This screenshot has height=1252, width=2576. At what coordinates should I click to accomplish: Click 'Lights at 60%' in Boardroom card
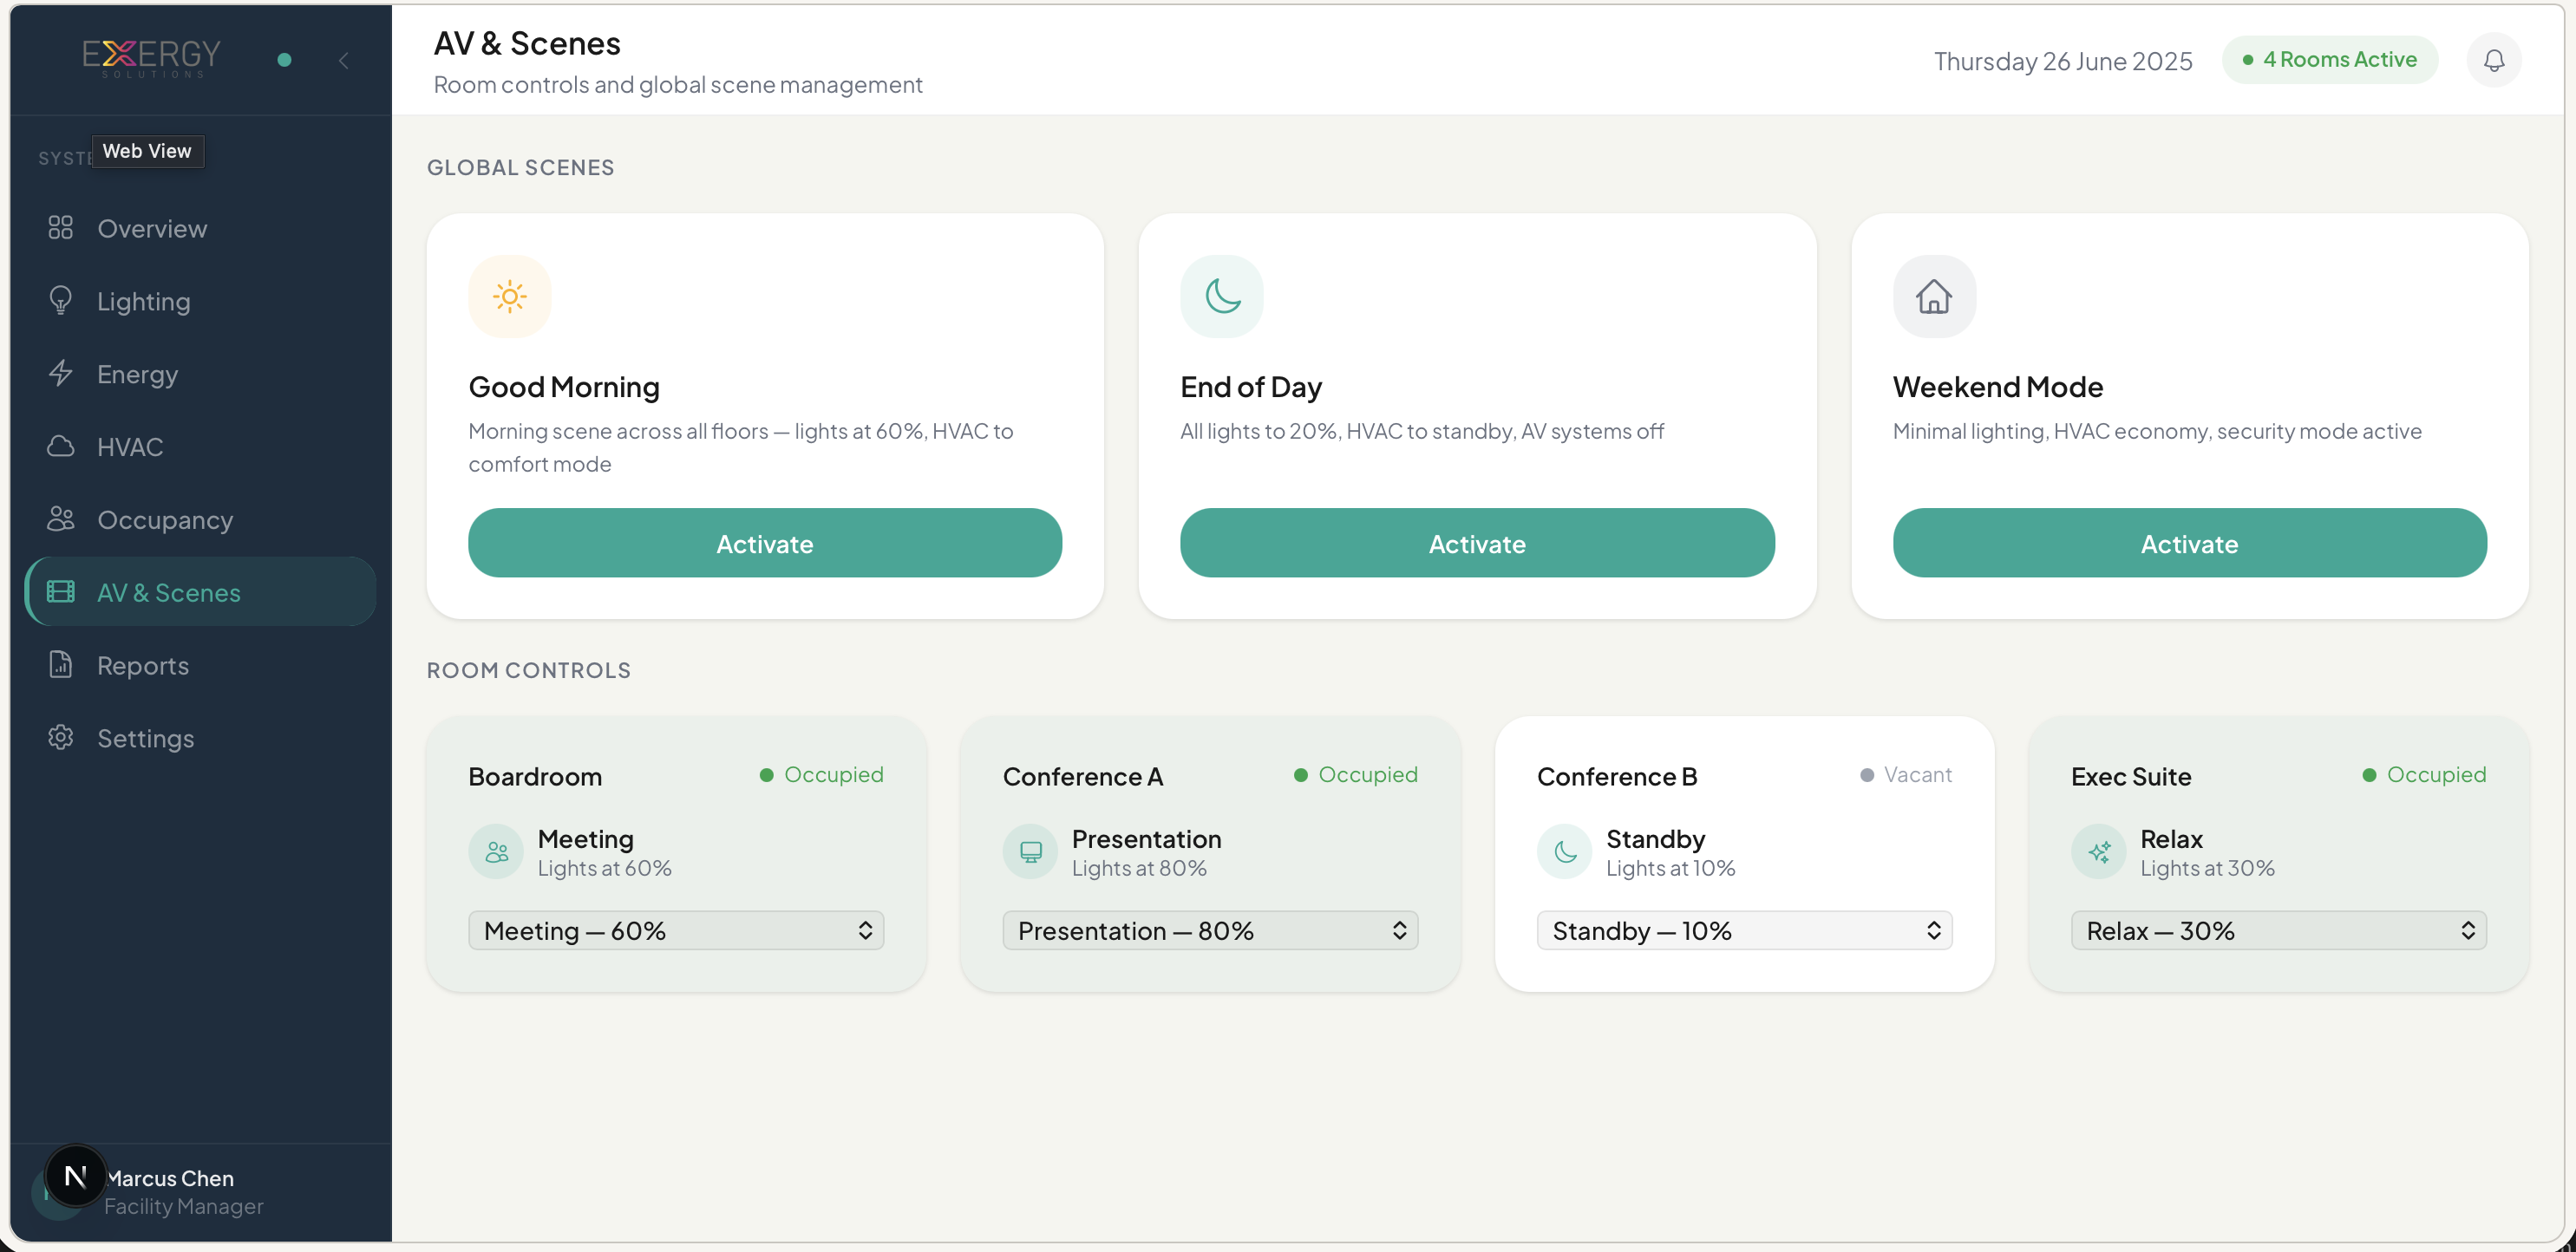pyautogui.click(x=605, y=868)
